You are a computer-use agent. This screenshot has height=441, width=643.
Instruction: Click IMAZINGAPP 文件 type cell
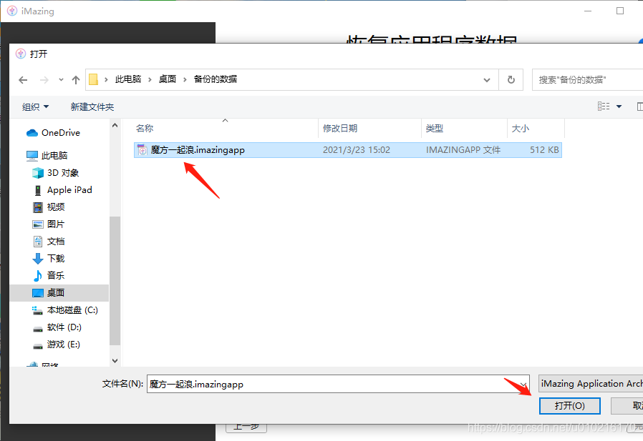463,150
